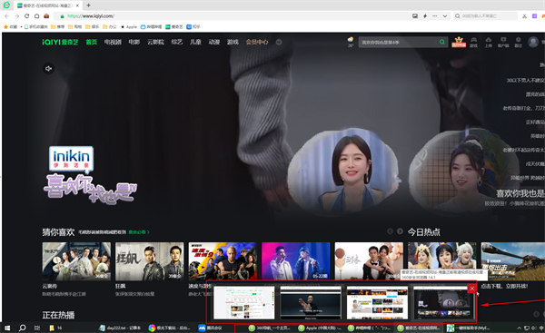Image resolution: width=545 pixels, height=333 pixels.
Task: Click the green search magnifier in iQIYI
Action: 441,42
